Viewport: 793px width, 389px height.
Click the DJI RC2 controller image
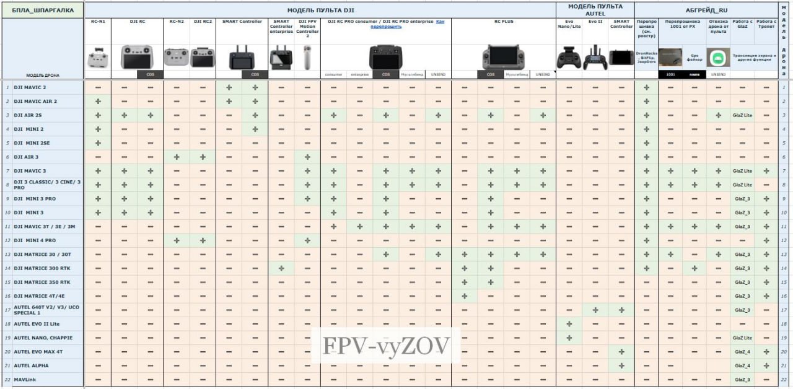203,58
